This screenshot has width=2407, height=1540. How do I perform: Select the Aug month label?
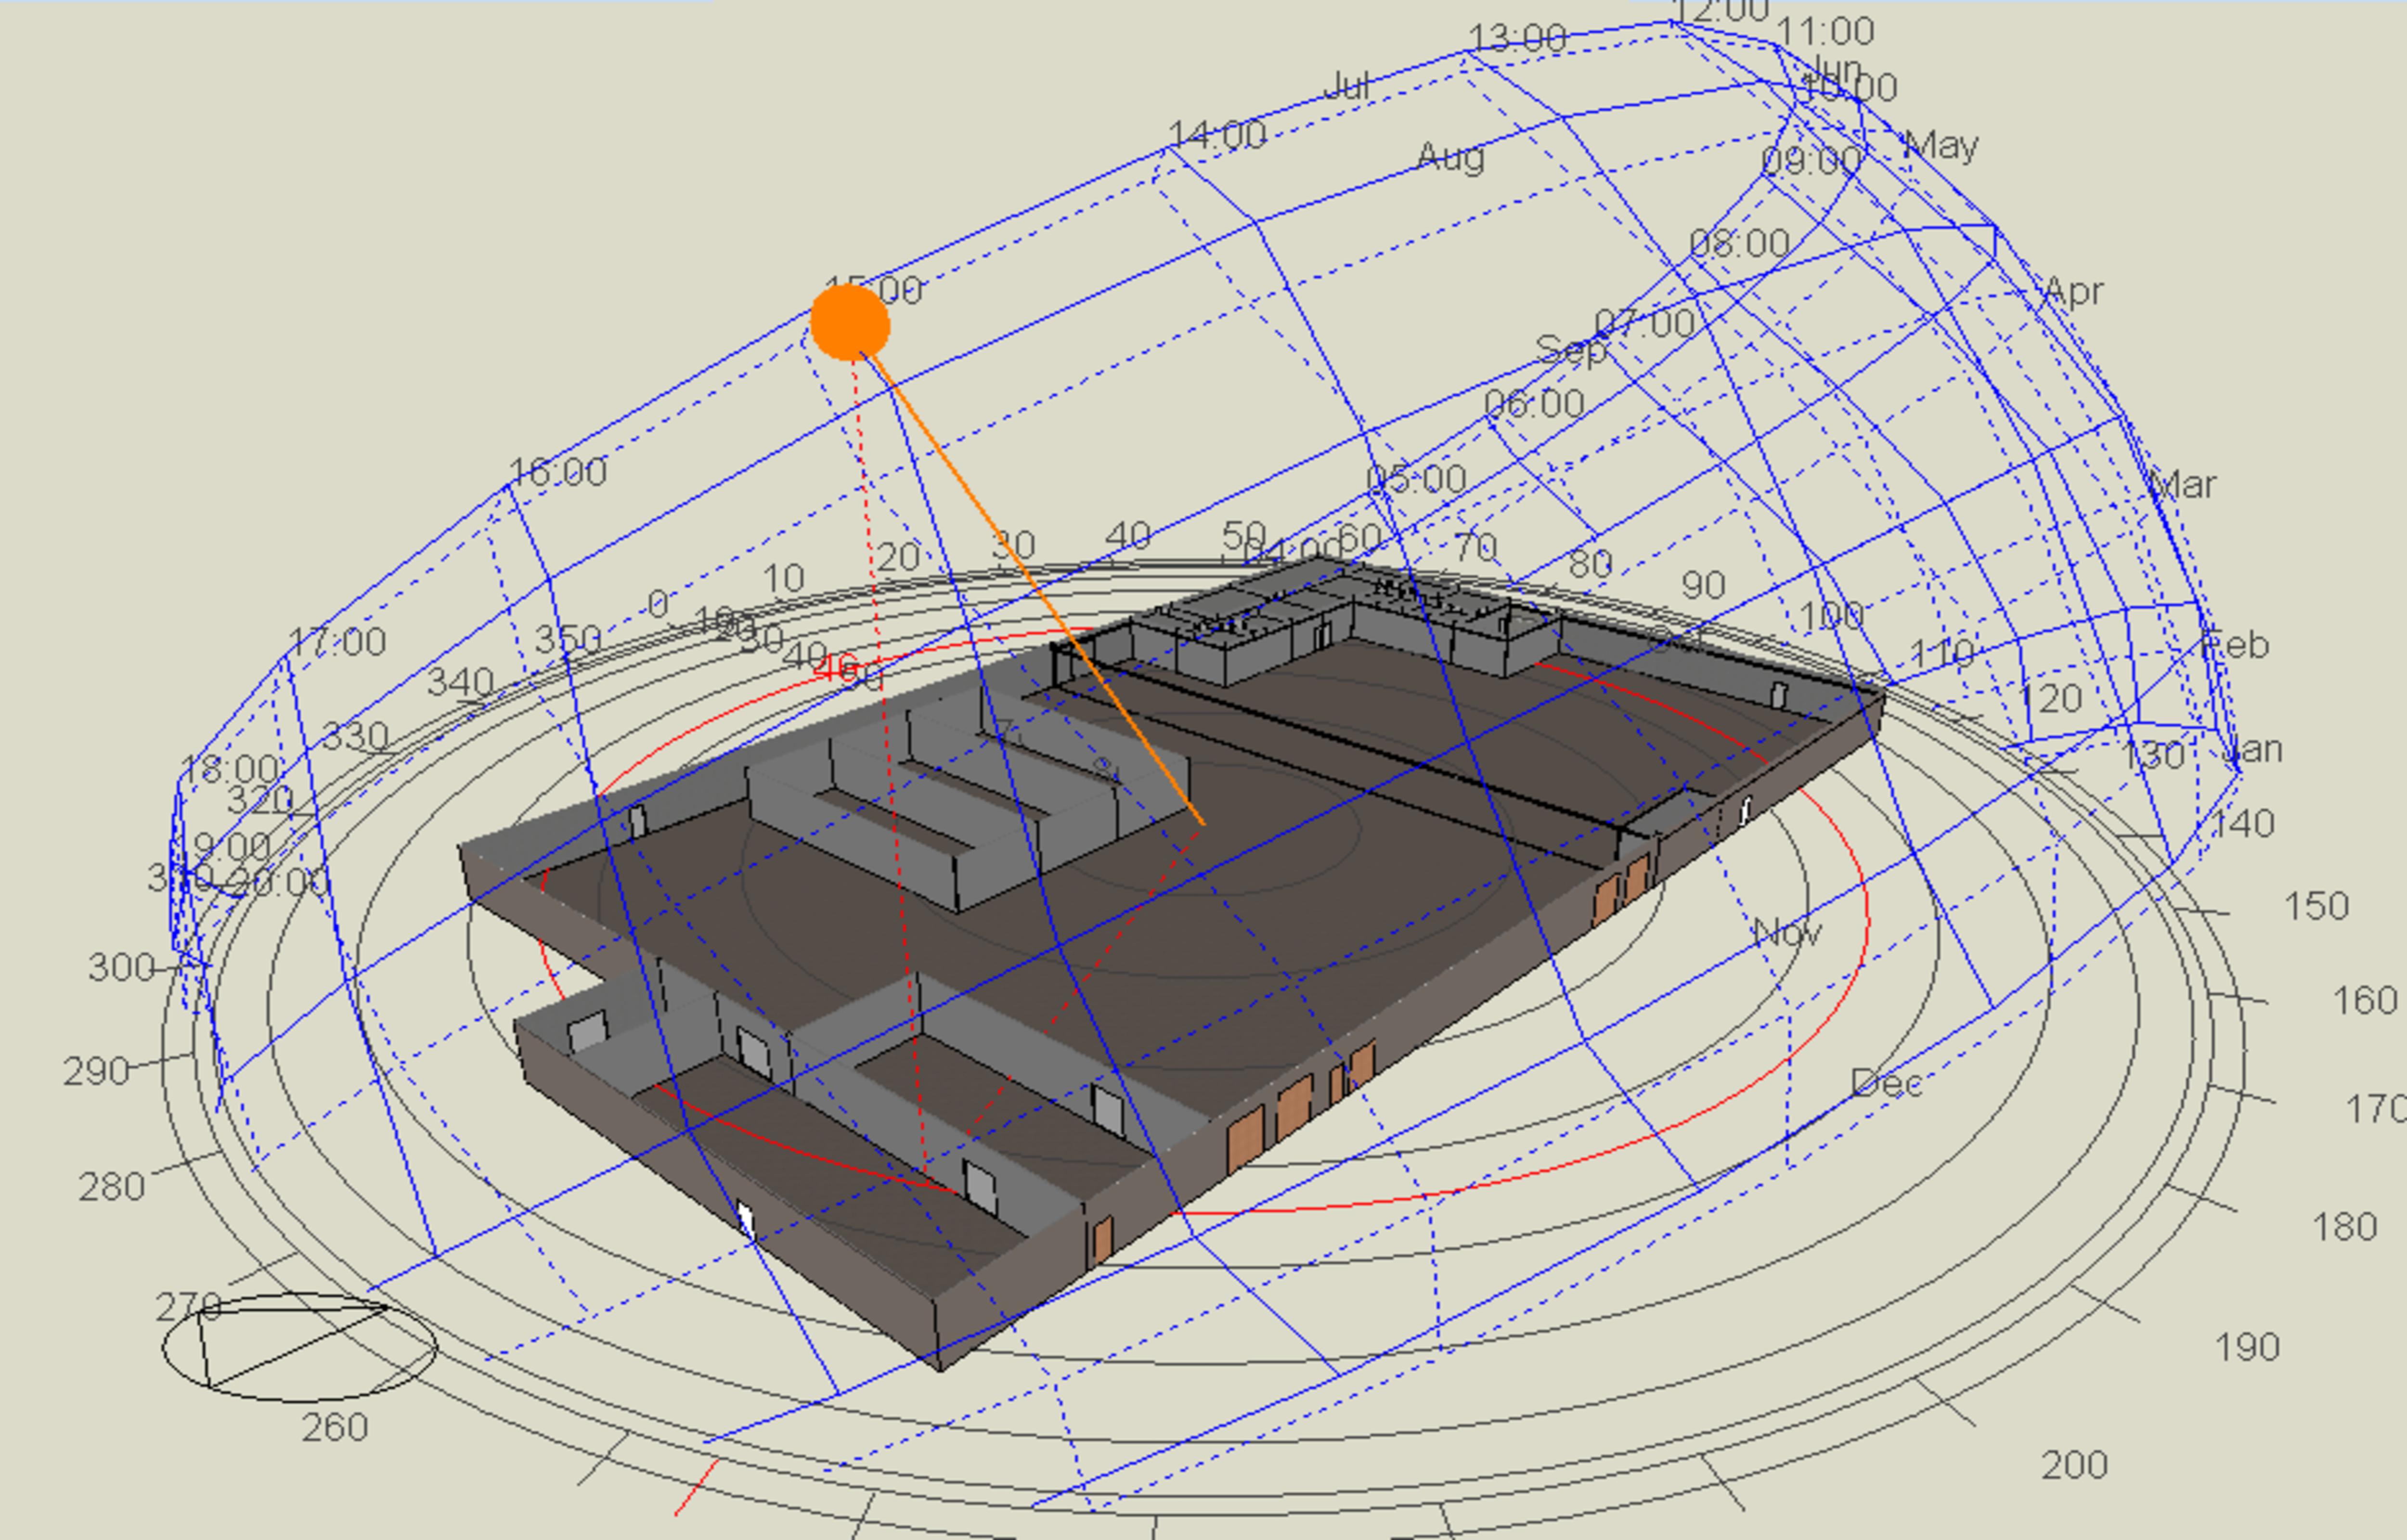pyautogui.click(x=1451, y=157)
